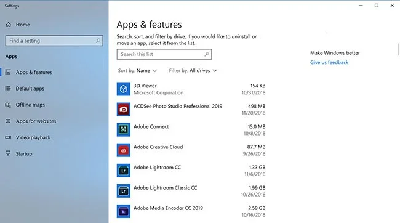The image size is (400, 223).
Task: Maximize the Settings window
Action: point(377,6)
